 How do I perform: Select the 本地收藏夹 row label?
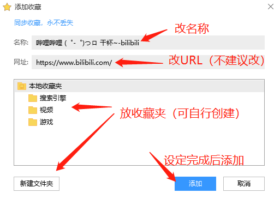(45, 86)
